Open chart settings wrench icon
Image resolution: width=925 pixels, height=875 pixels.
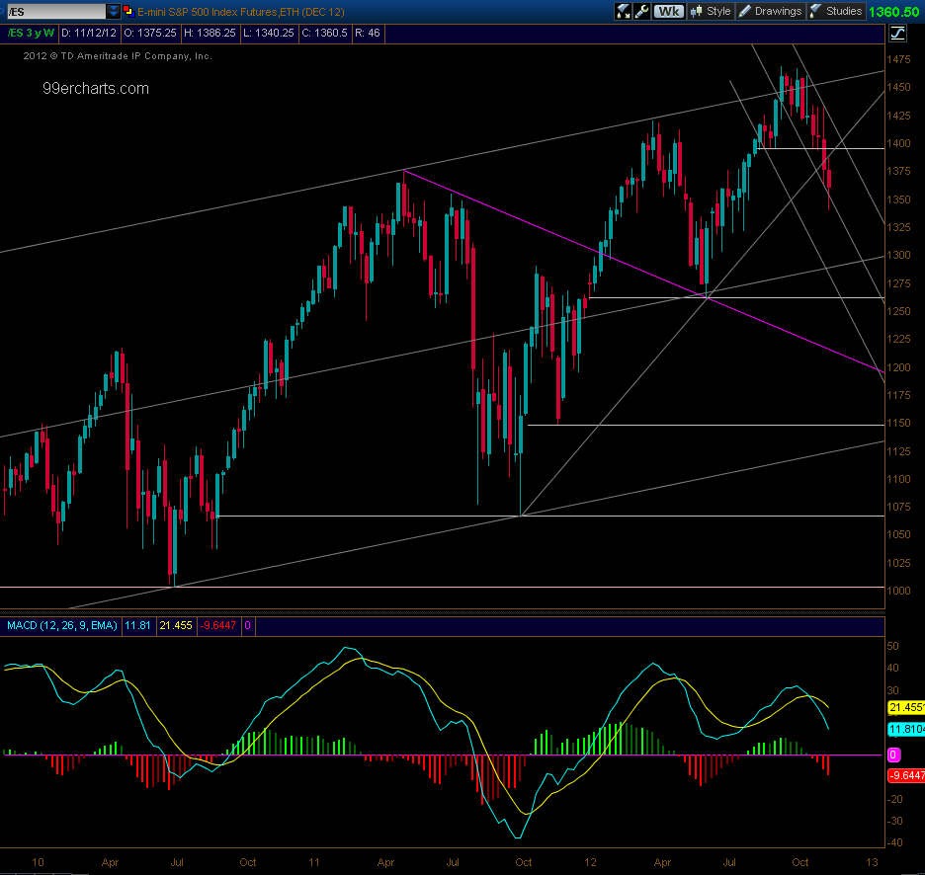[641, 11]
